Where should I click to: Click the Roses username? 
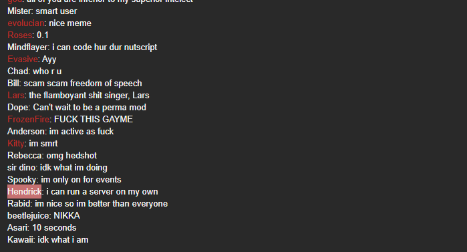(19, 35)
